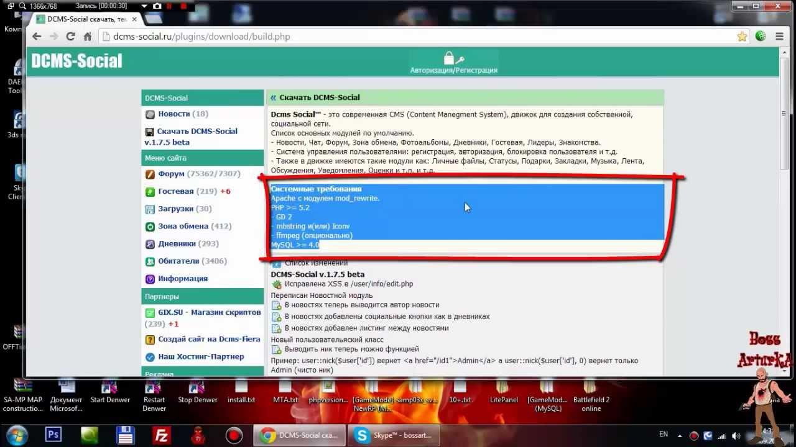796x447 pixels.
Task: Open Скачать DCMS-Social v.1.7.5 beta link
Action: pyautogui.click(x=192, y=137)
